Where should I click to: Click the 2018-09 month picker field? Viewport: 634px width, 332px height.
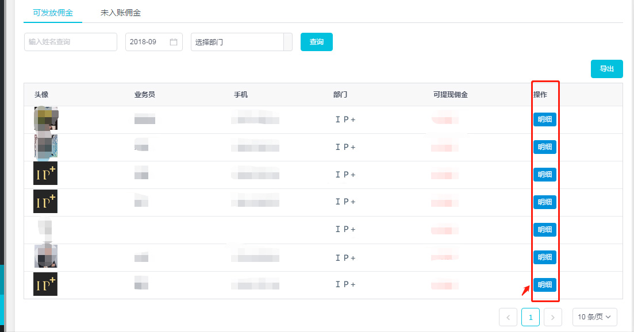148,42
